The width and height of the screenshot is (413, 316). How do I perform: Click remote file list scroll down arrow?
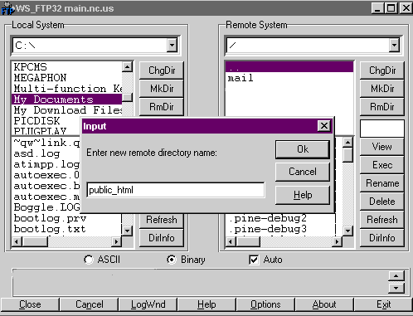pyautogui.click(x=347, y=231)
